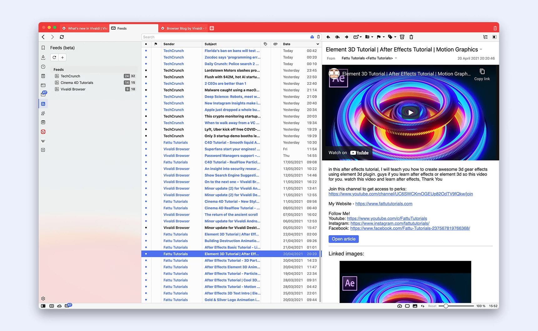
Task: Toggle unread dot on Superfans row
Action: (x=146, y=149)
